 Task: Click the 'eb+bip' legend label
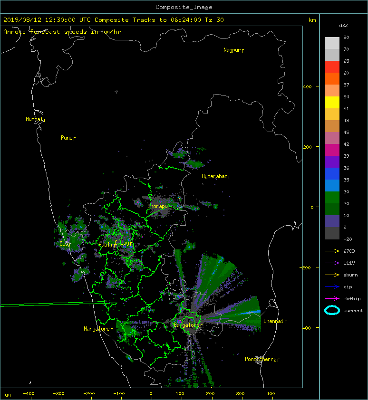(x=352, y=299)
